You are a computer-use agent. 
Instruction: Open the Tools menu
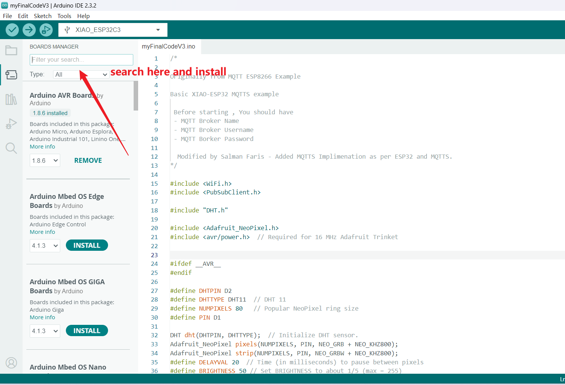[x=64, y=16]
